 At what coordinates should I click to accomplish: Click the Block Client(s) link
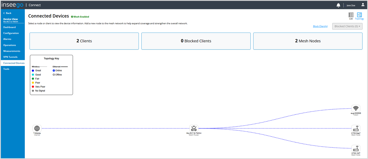(x=320, y=26)
